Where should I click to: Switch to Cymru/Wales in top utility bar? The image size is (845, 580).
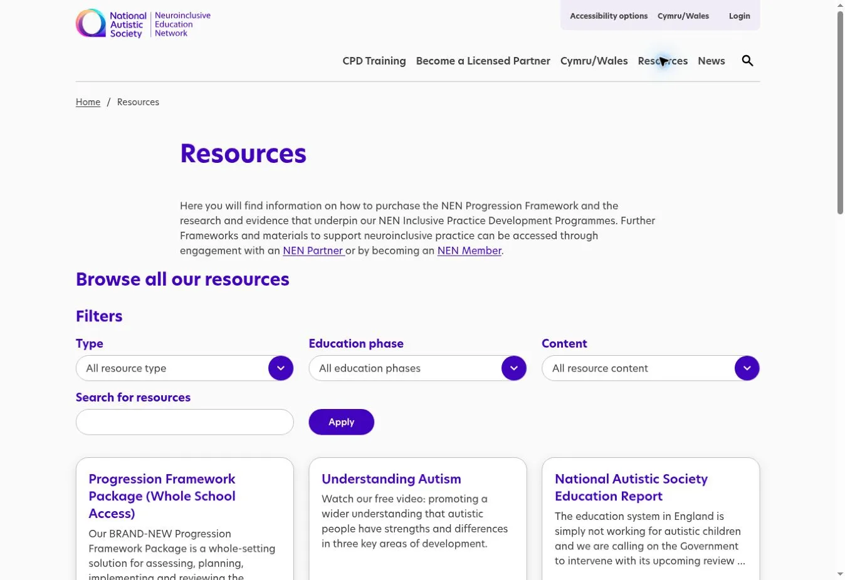click(x=683, y=16)
